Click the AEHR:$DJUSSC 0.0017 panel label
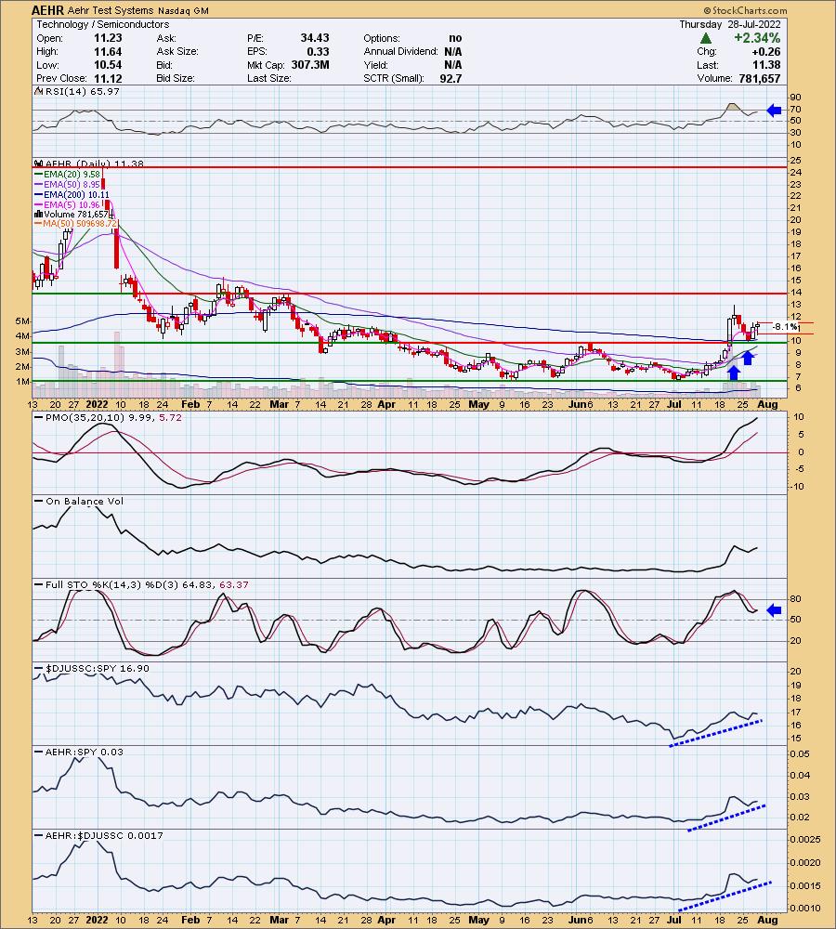 104,835
